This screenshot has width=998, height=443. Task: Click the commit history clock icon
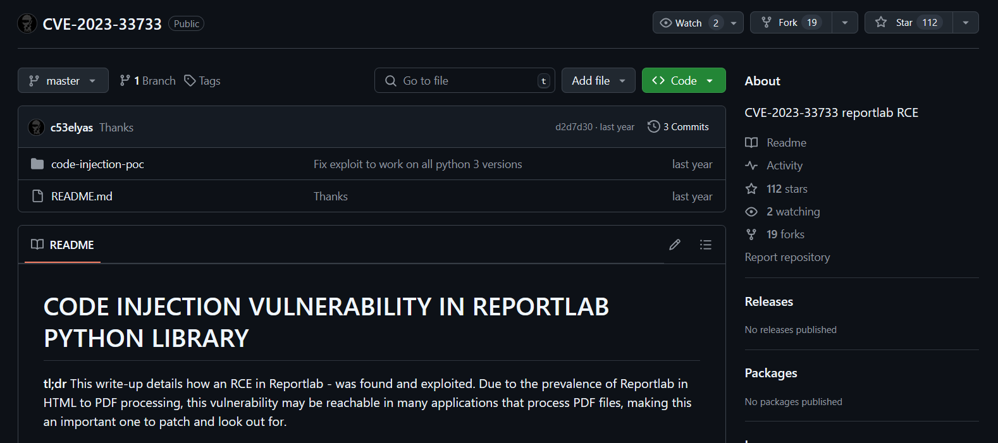(x=654, y=127)
